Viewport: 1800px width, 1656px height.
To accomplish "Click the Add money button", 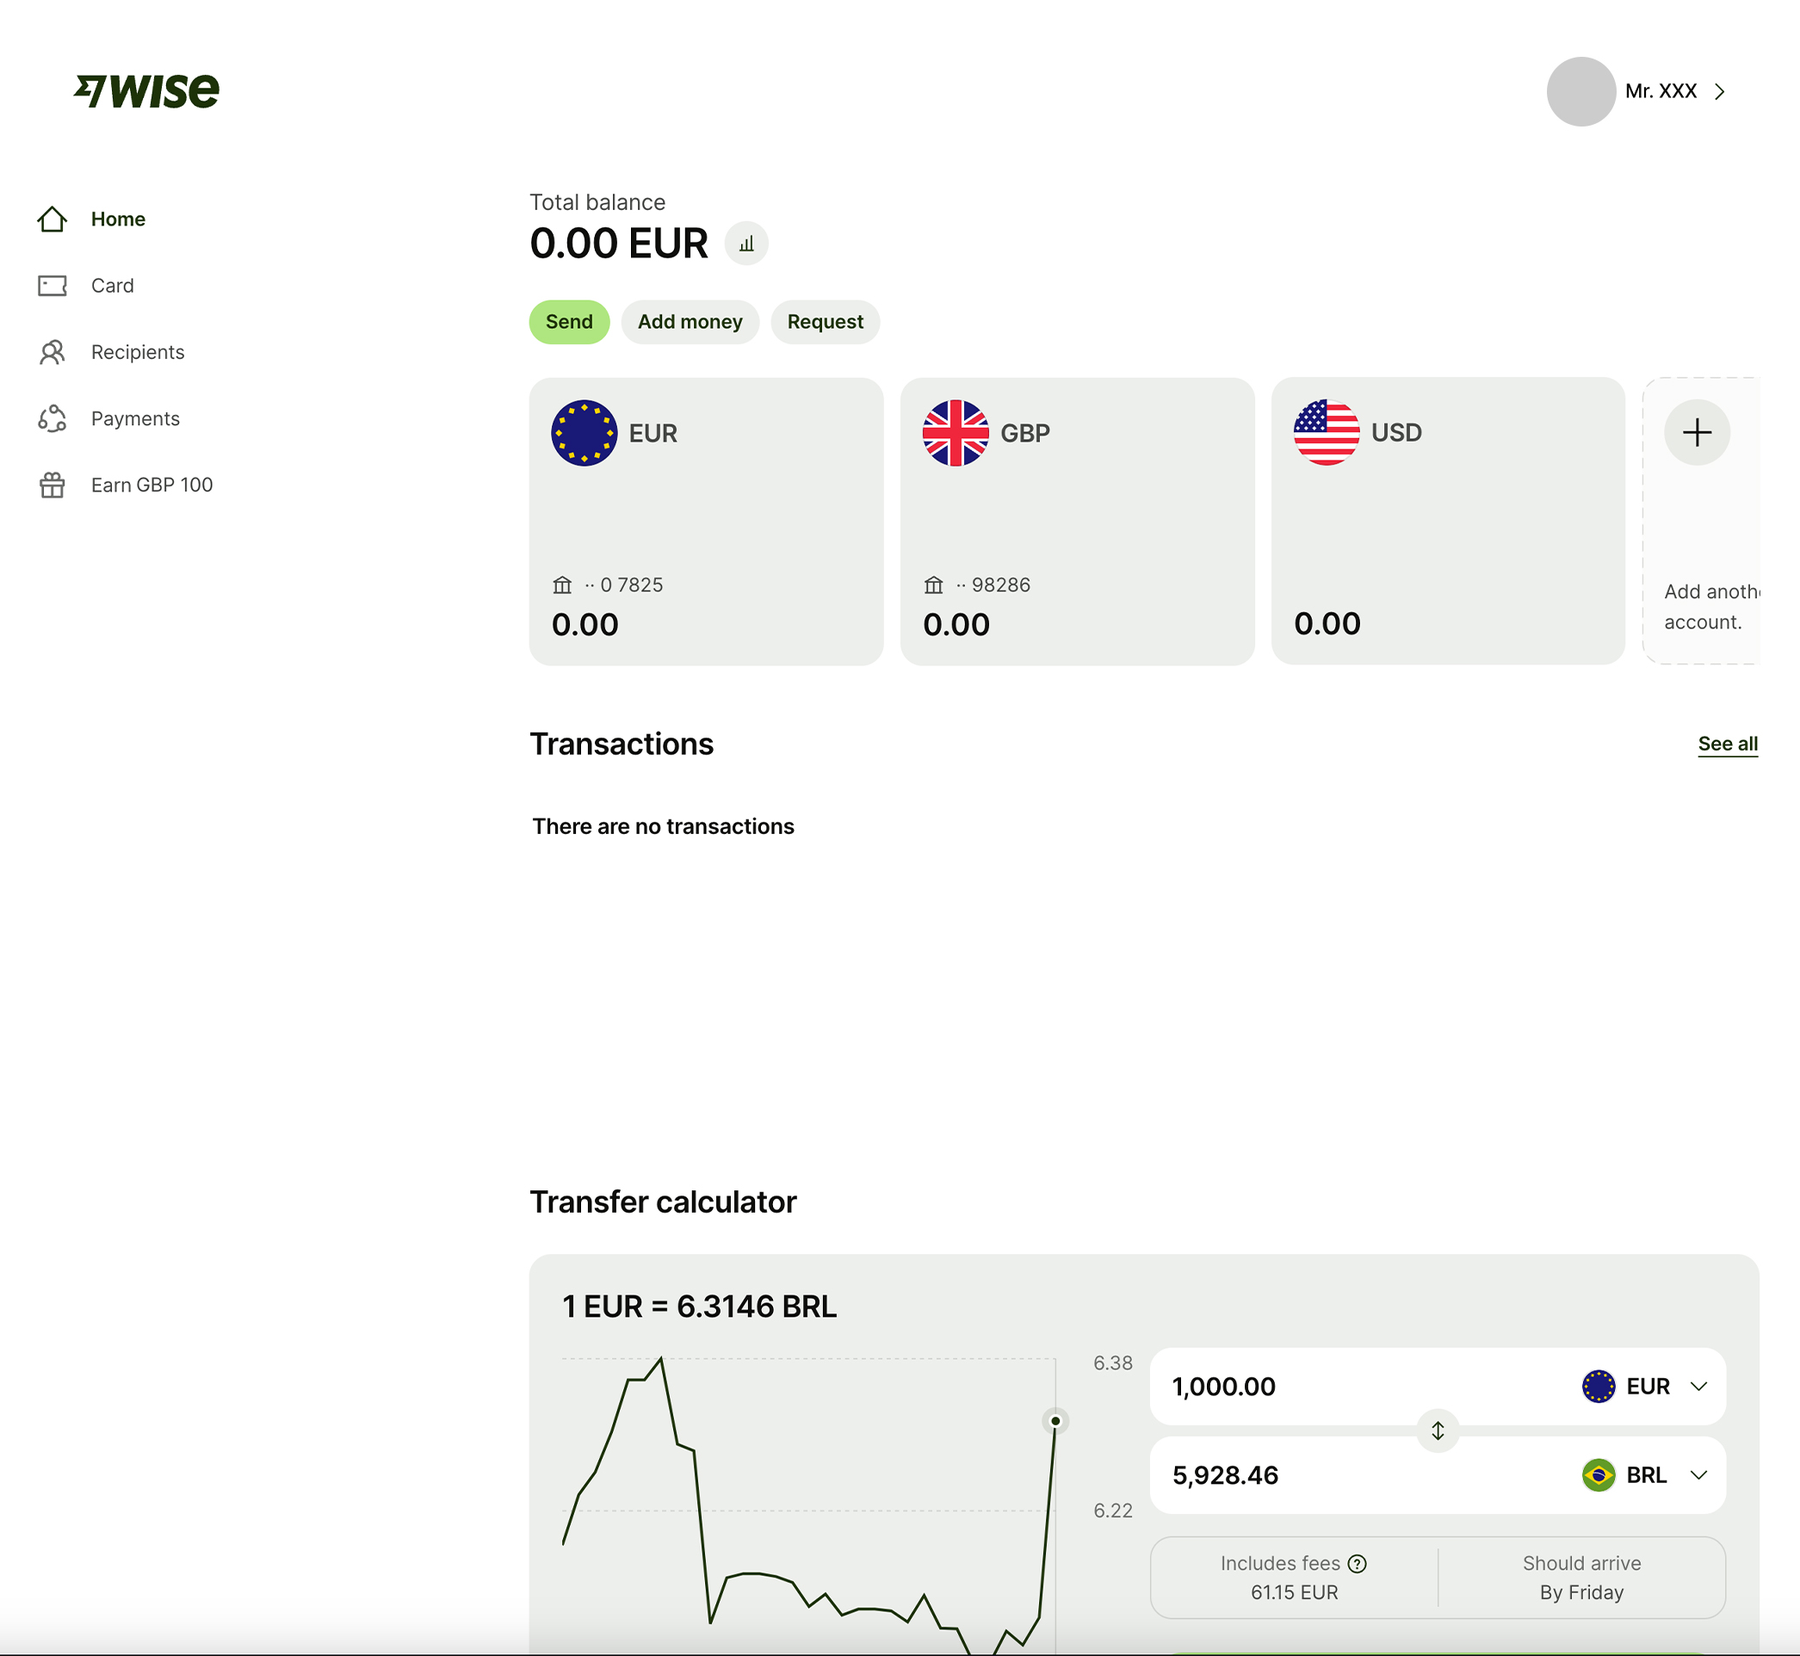I will [690, 322].
